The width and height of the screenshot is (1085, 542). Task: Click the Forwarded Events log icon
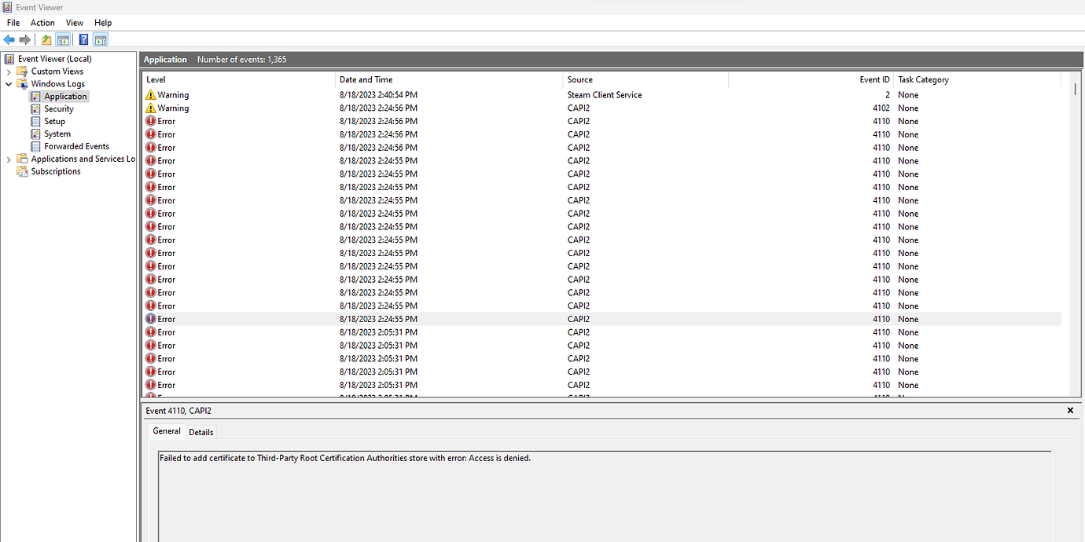(x=35, y=147)
